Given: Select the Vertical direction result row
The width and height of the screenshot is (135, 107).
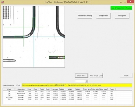Looking at the screenshot, I should pyautogui.click(x=67, y=92).
